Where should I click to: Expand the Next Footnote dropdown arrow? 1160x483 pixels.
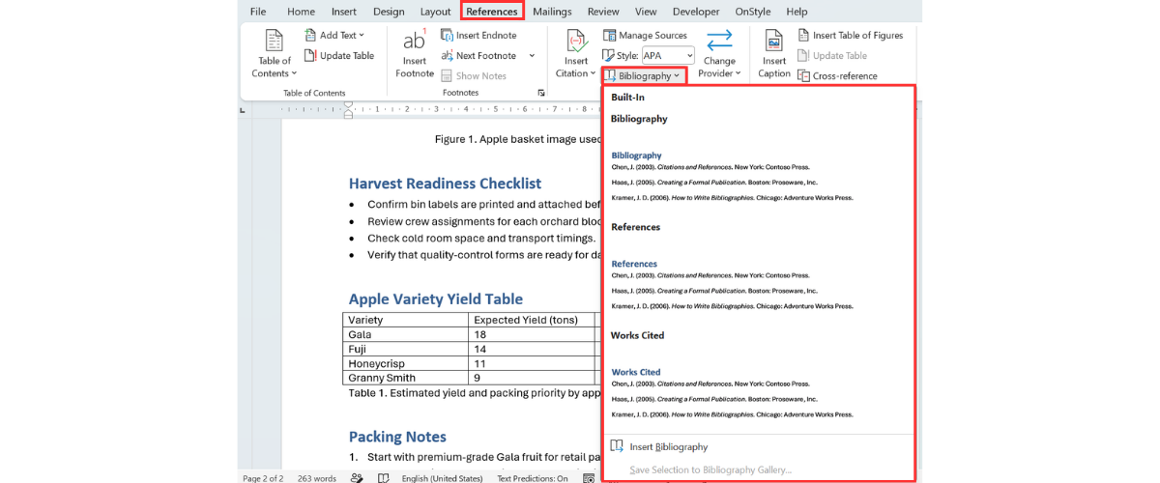tap(532, 56)
